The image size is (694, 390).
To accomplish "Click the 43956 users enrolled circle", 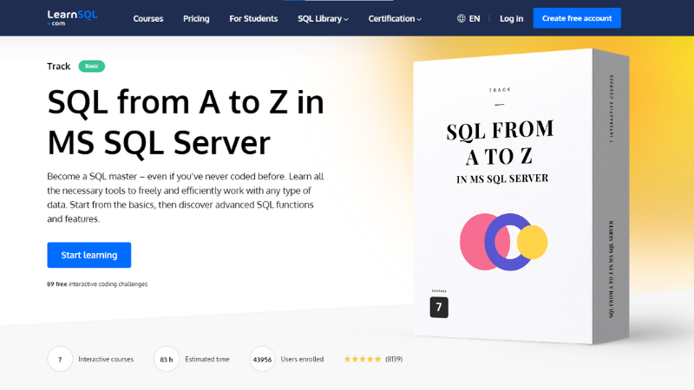I will (x=262, y=359).
